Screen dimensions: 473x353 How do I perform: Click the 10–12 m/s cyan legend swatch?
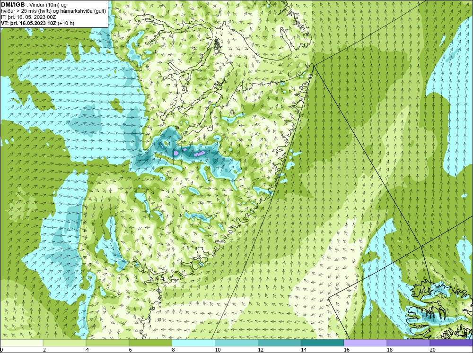coord(236,343)
